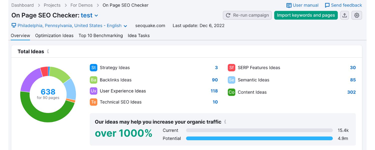Open the Strategy Ideas category icon
The image size is (375, 150).
93,67
